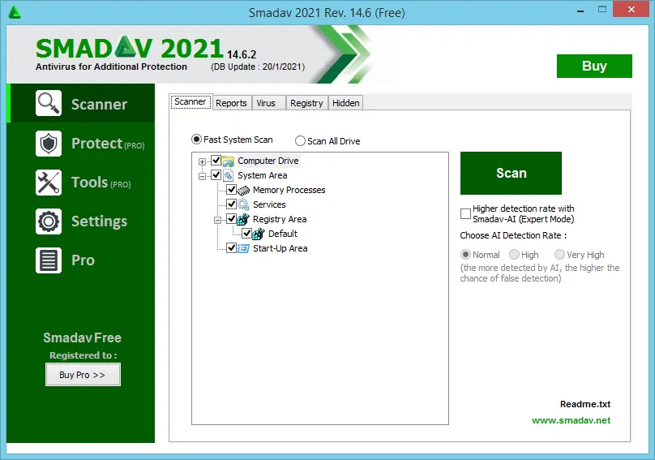Uncheck the Registry Area checkbox
655x460 pixels.
click(x=231, y=219)
